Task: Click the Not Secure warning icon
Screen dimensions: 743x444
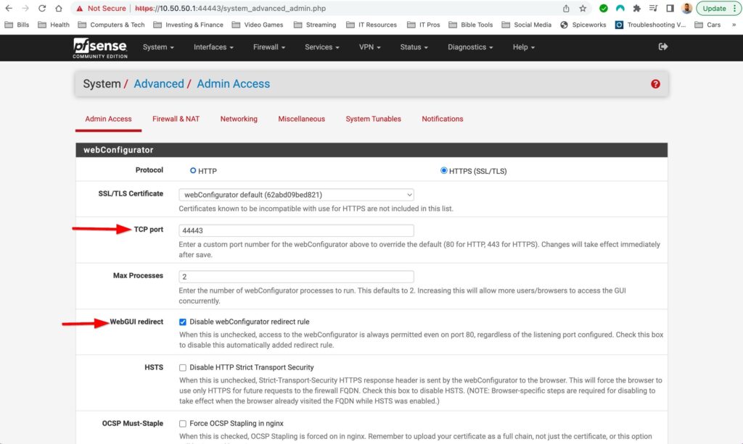Action: click(80, 9)
